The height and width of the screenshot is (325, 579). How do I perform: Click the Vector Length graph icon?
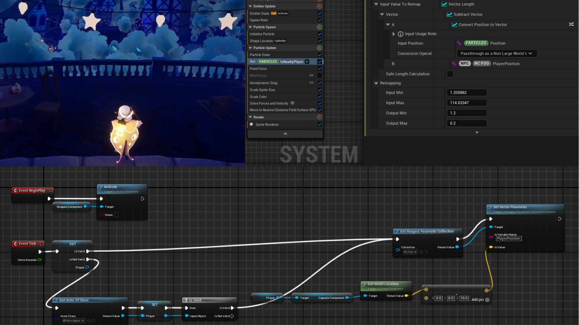pos(444,4)
